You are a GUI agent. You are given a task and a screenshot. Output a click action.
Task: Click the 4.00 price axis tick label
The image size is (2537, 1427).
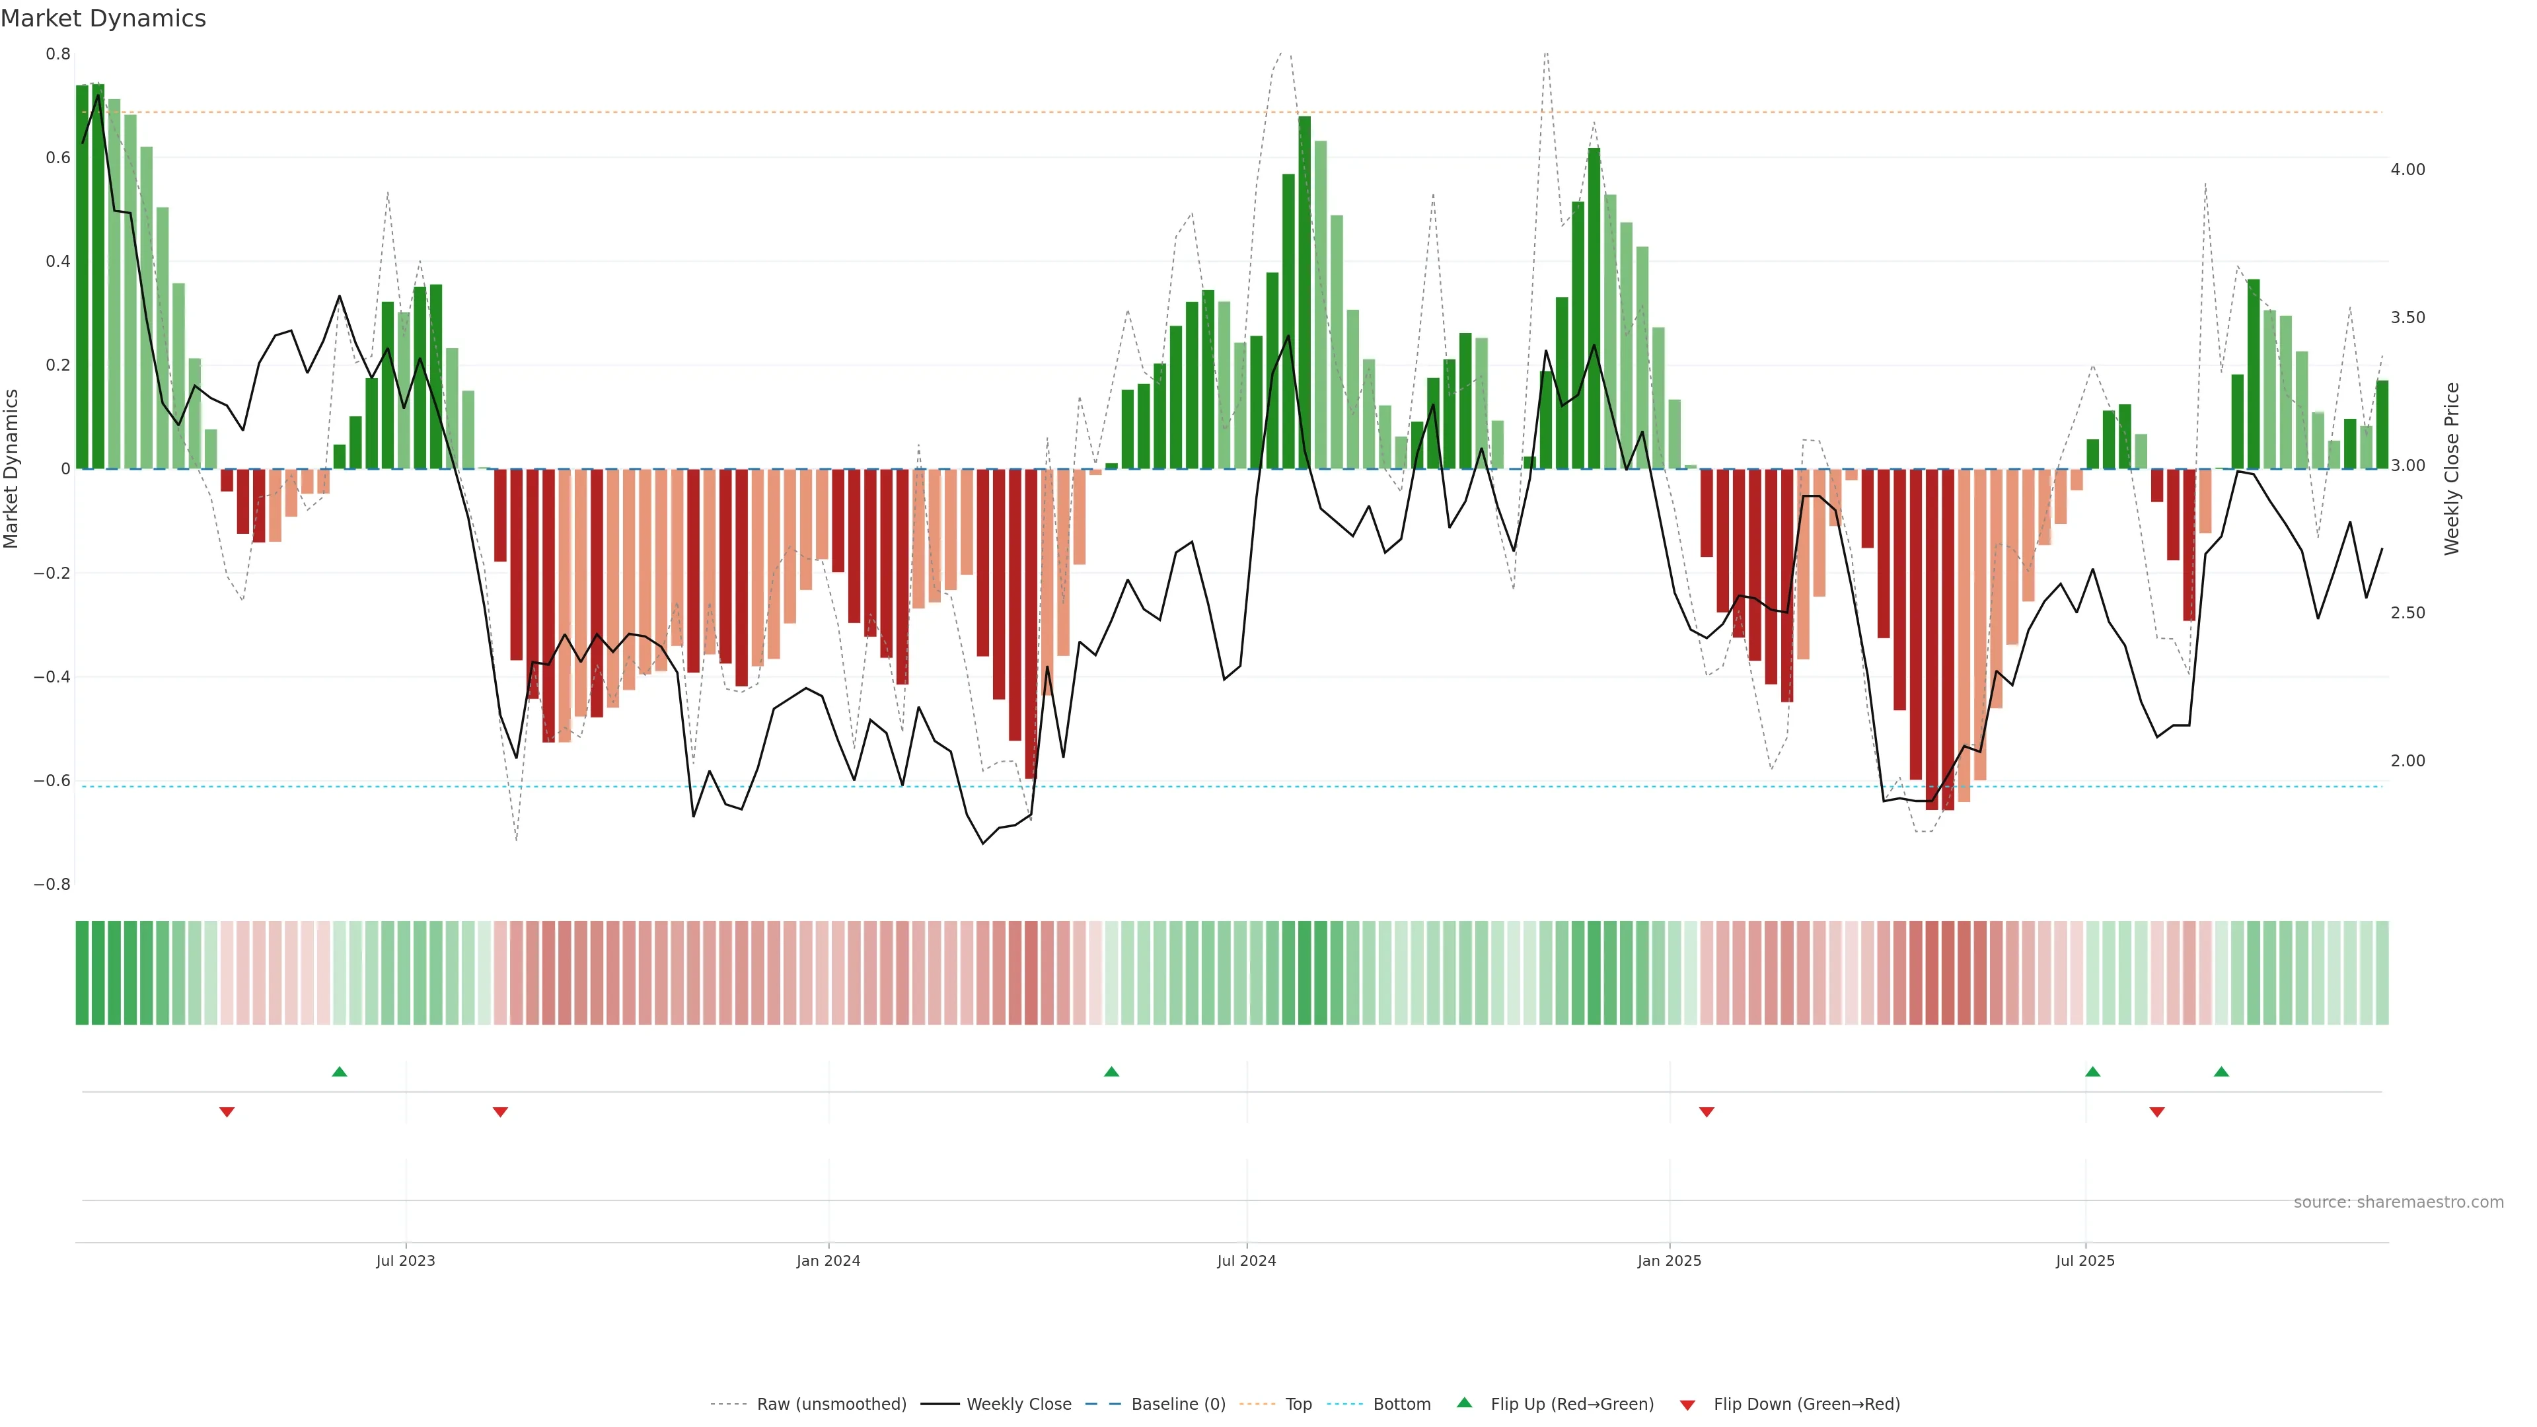pyautogui.click(x=2407, y=169)
